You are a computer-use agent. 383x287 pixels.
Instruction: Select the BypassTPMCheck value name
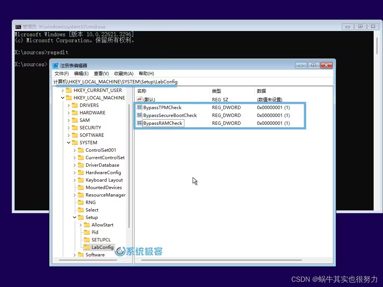point(162,107)
